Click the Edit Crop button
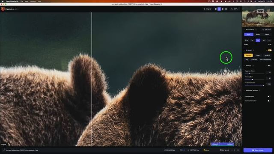The height and width of the screenshot is (154, 274). tap(266, 30)
